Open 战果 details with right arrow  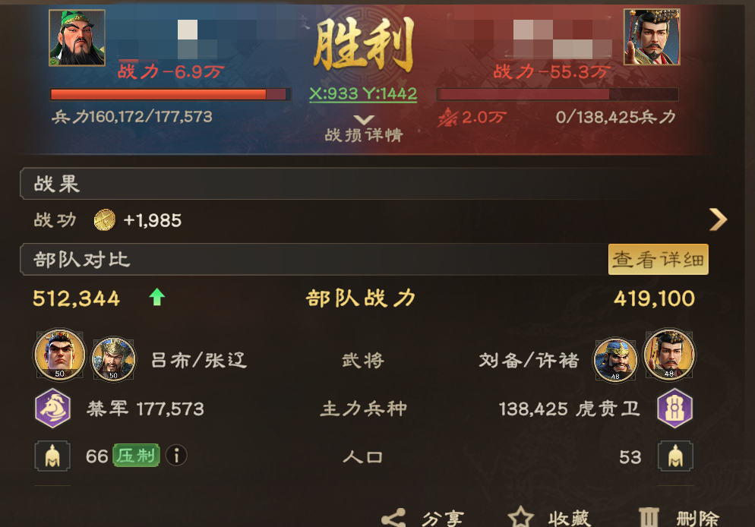(719, 220)
